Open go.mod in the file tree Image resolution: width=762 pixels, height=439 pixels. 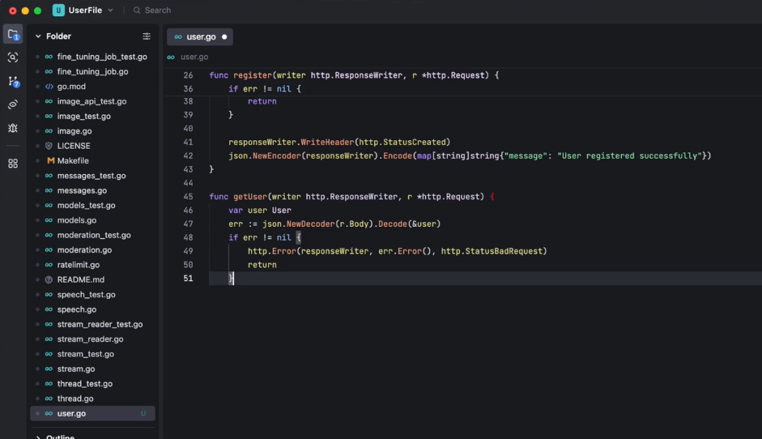pos(71,87)
